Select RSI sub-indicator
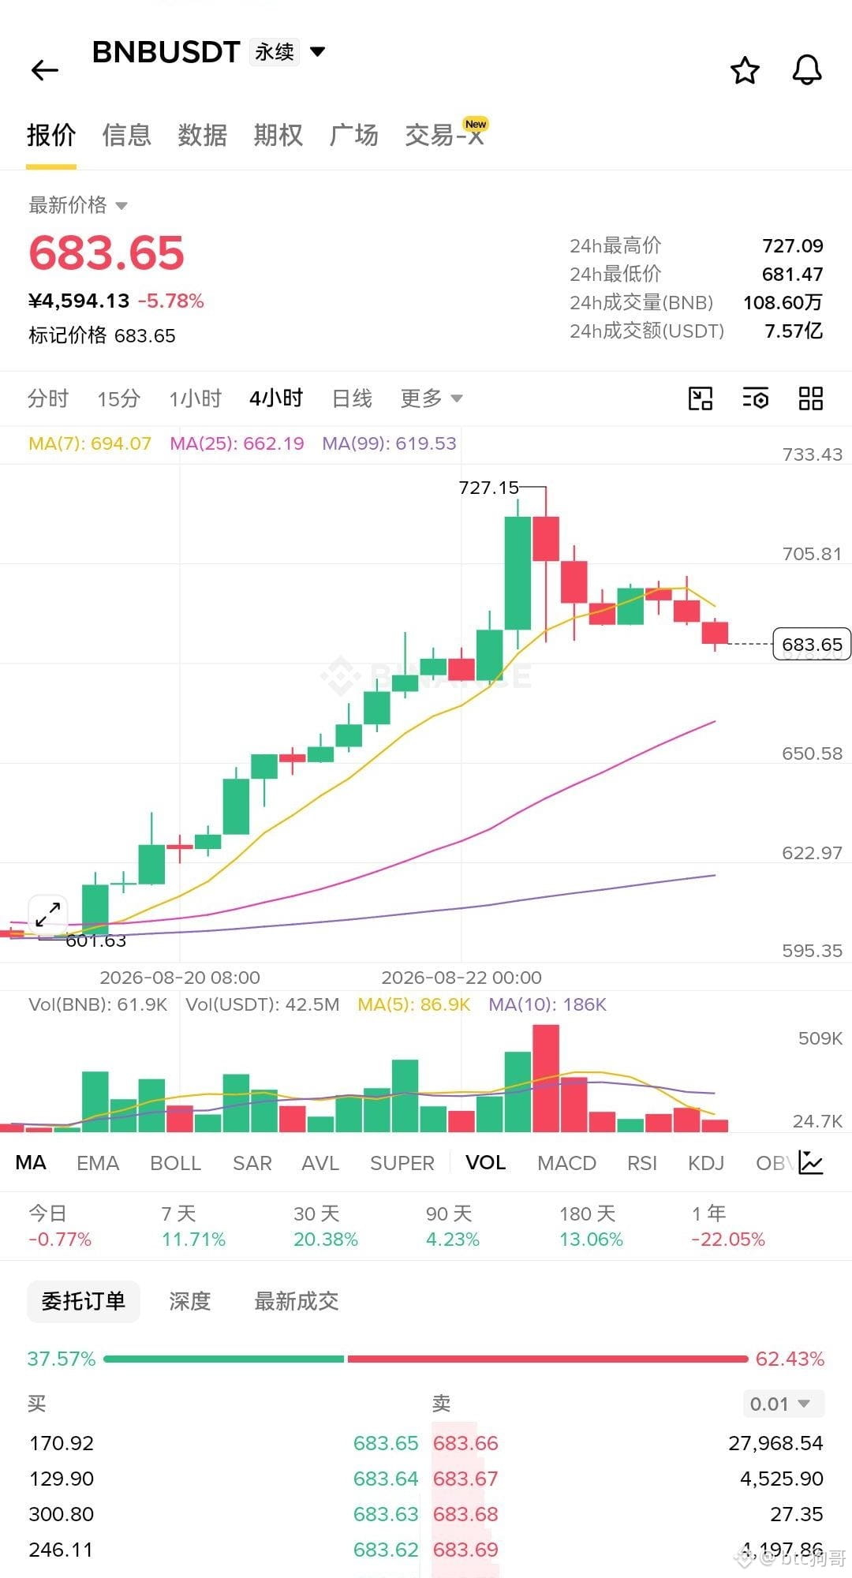Image resolution: width=852 pixels, height=1578 pixels. [642, 1163]
